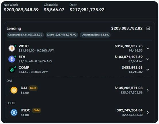Click the Debt amount pill in Lending

62,35
